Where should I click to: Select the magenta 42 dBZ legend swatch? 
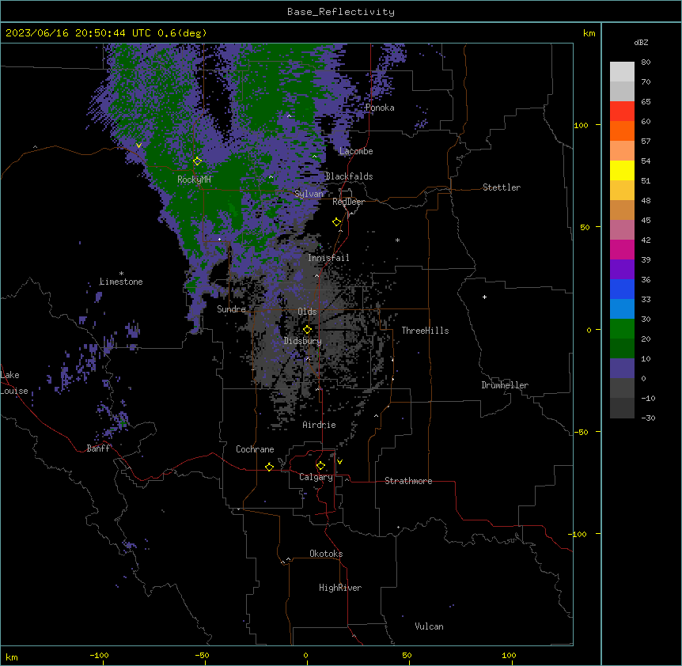click(x=622, y=249)
